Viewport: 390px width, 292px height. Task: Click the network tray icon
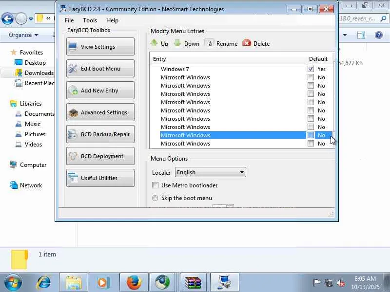tap(329, 283)
